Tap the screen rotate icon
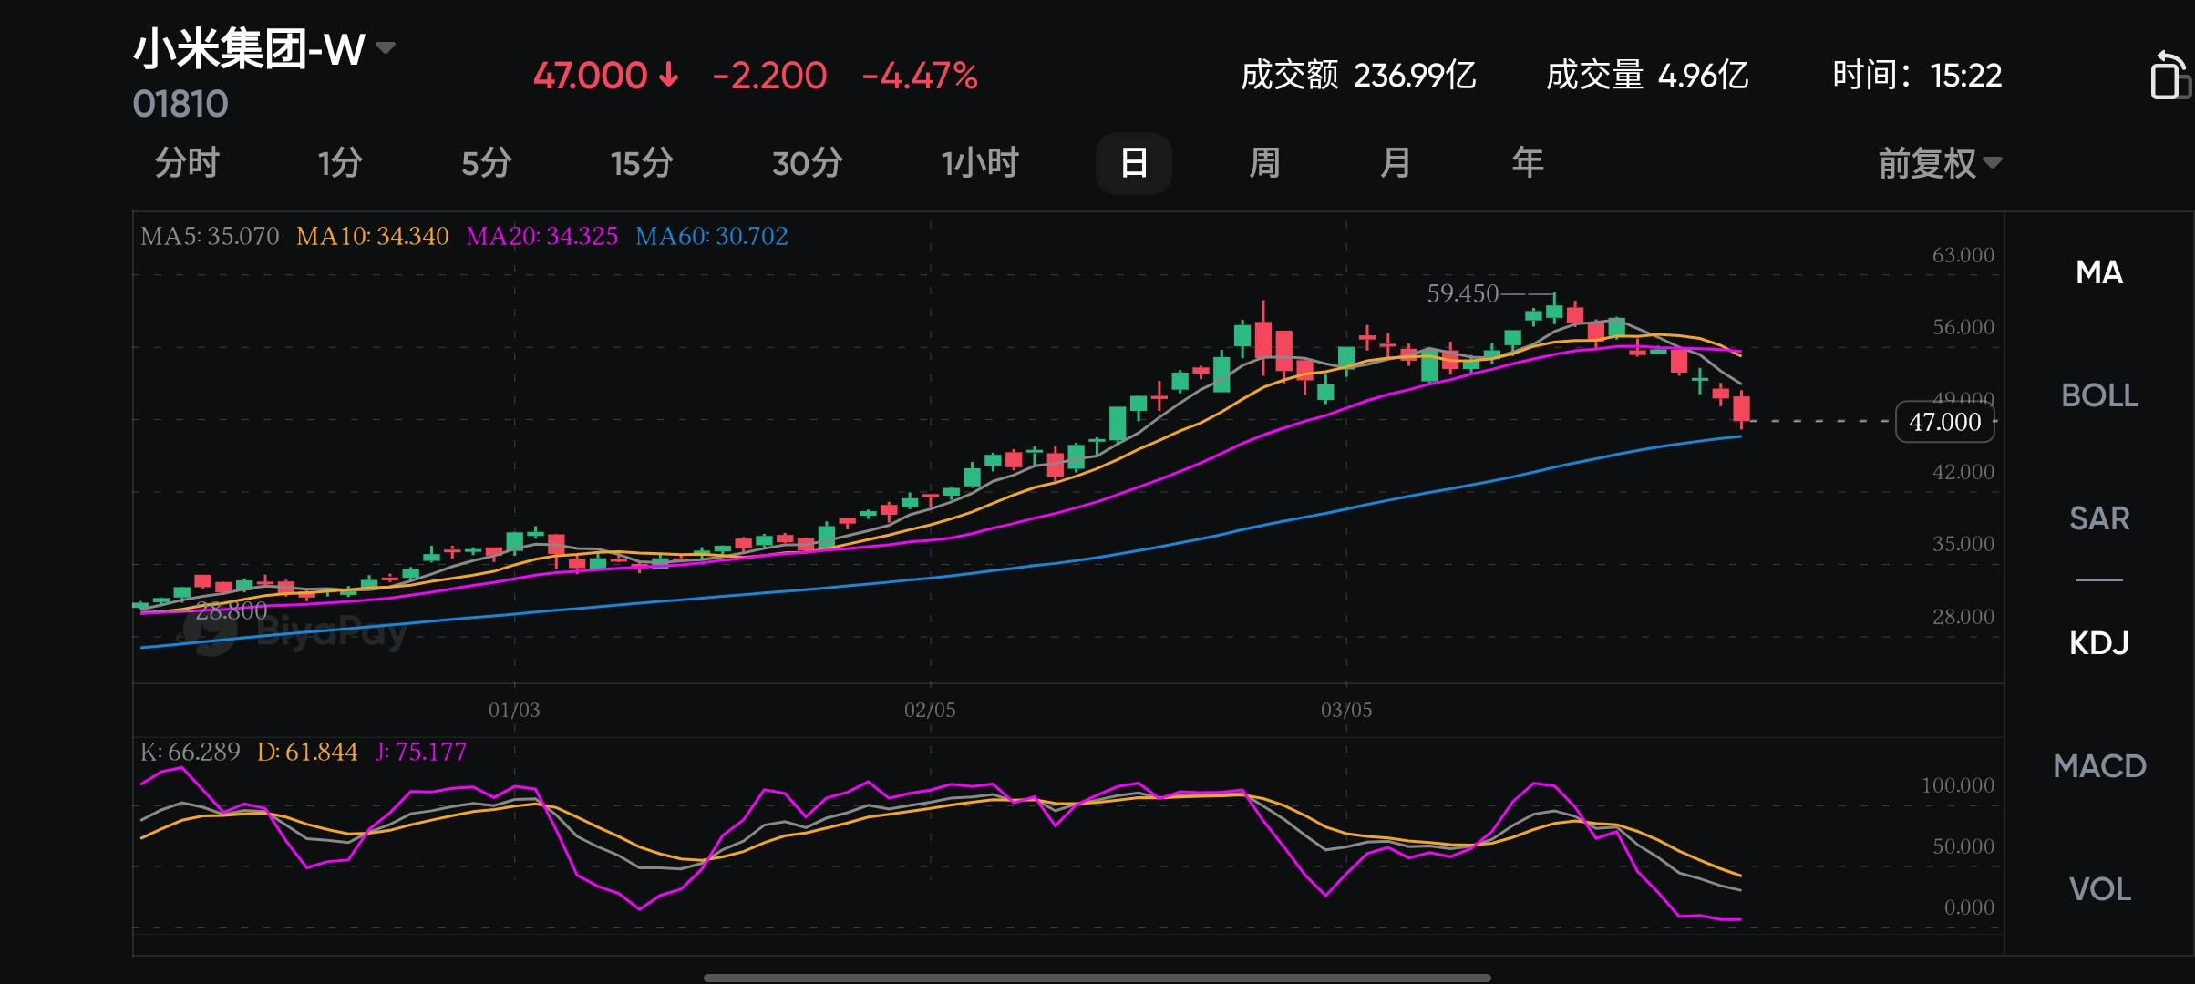This screenshot has width=2195, height=984. point(2169,77)
